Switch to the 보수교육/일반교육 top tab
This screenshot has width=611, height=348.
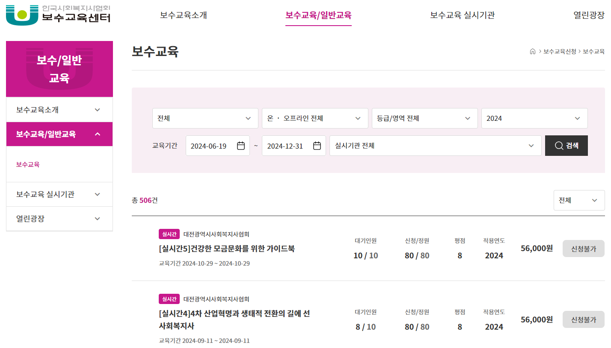[x=318, y=15]
